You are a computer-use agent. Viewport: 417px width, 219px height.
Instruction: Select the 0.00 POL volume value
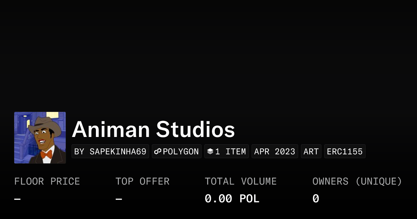click(232, 199)
